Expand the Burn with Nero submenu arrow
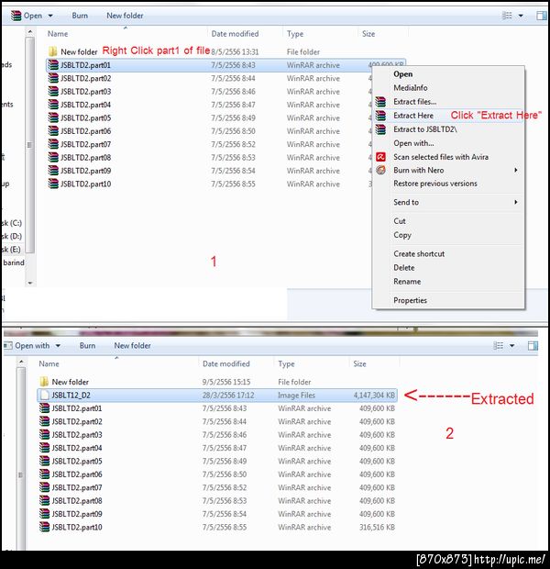Image resolution: width=550 pixels, height=569 pixels. click(515, 170)
